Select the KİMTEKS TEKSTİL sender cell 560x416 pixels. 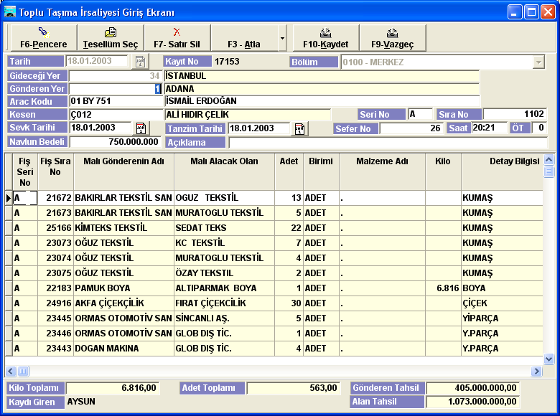tap(124, 228)
